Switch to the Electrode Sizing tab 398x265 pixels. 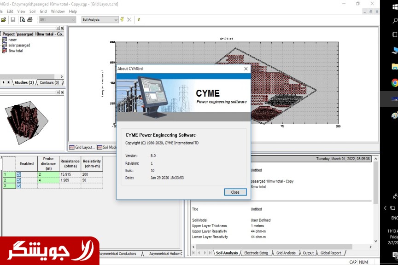tap(256, 253)
